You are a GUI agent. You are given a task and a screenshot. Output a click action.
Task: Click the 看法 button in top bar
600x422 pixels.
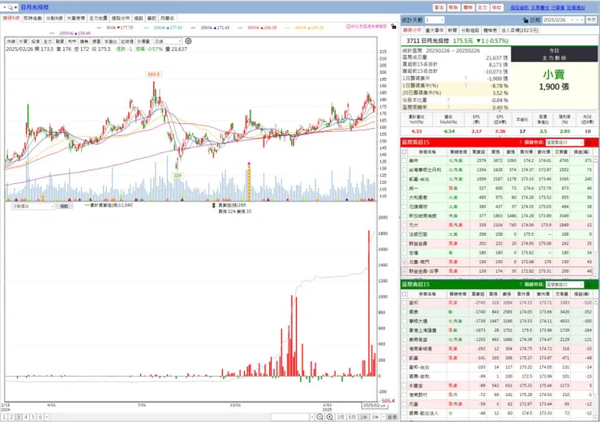tap(439, 7)
